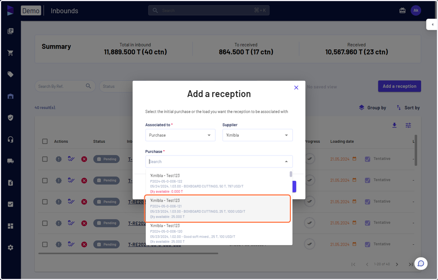Click the app logo in top-left corner
Viewport: 438px width, 280px height.
10,11
